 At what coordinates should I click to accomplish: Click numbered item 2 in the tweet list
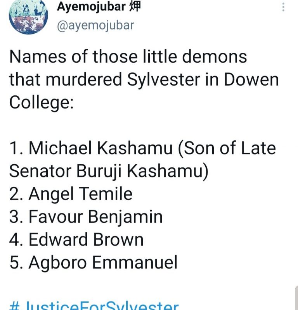click(71, 194)
